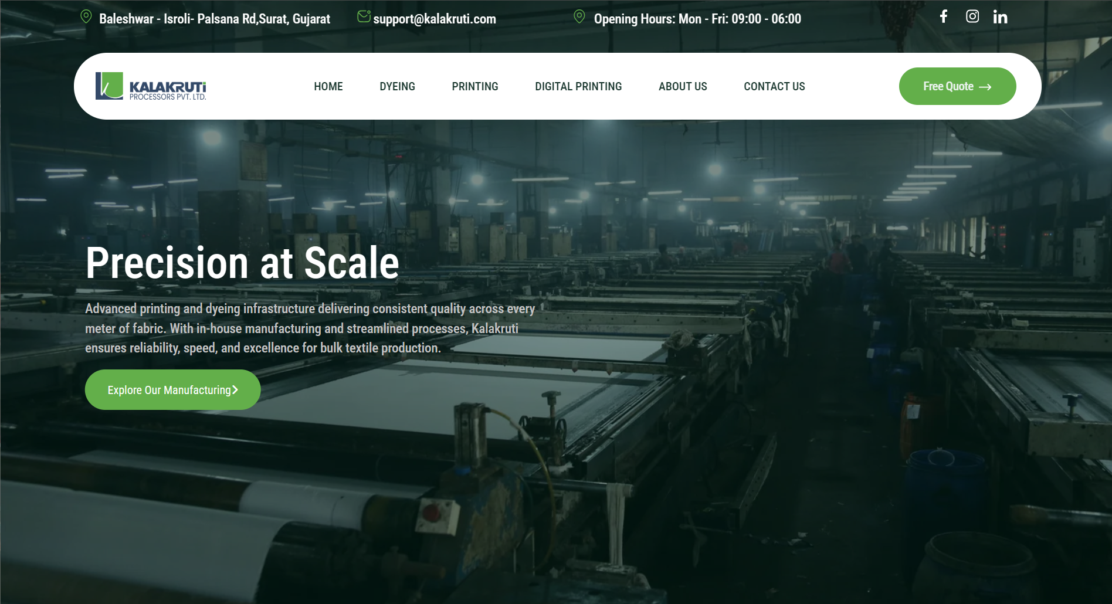Click the pin icon beside Opening Hours
This screenshot has height=604, width=1112.
click(579, 17)
